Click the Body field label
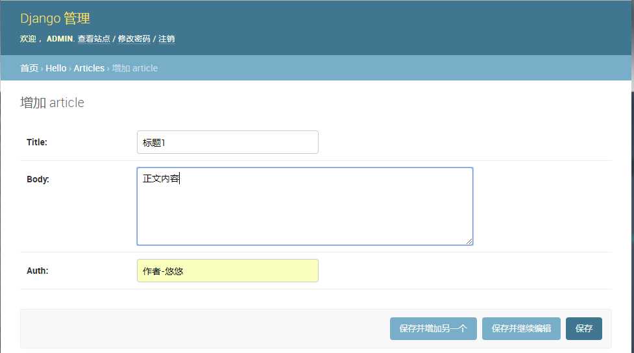 click(x=38, y=179)
